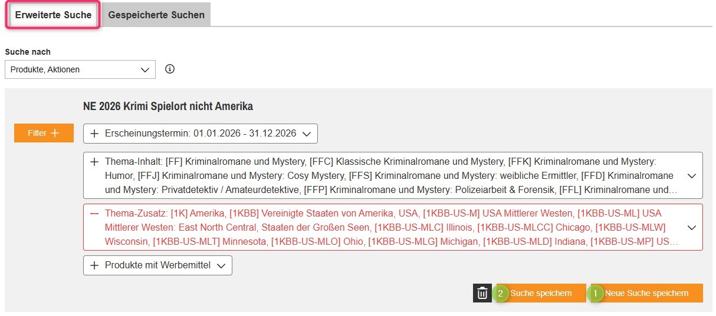
Task: Switch to the Gespeicherte Suchen tab
Action: coord(156,15)
